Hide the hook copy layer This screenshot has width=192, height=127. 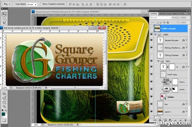tap(152, 74)
